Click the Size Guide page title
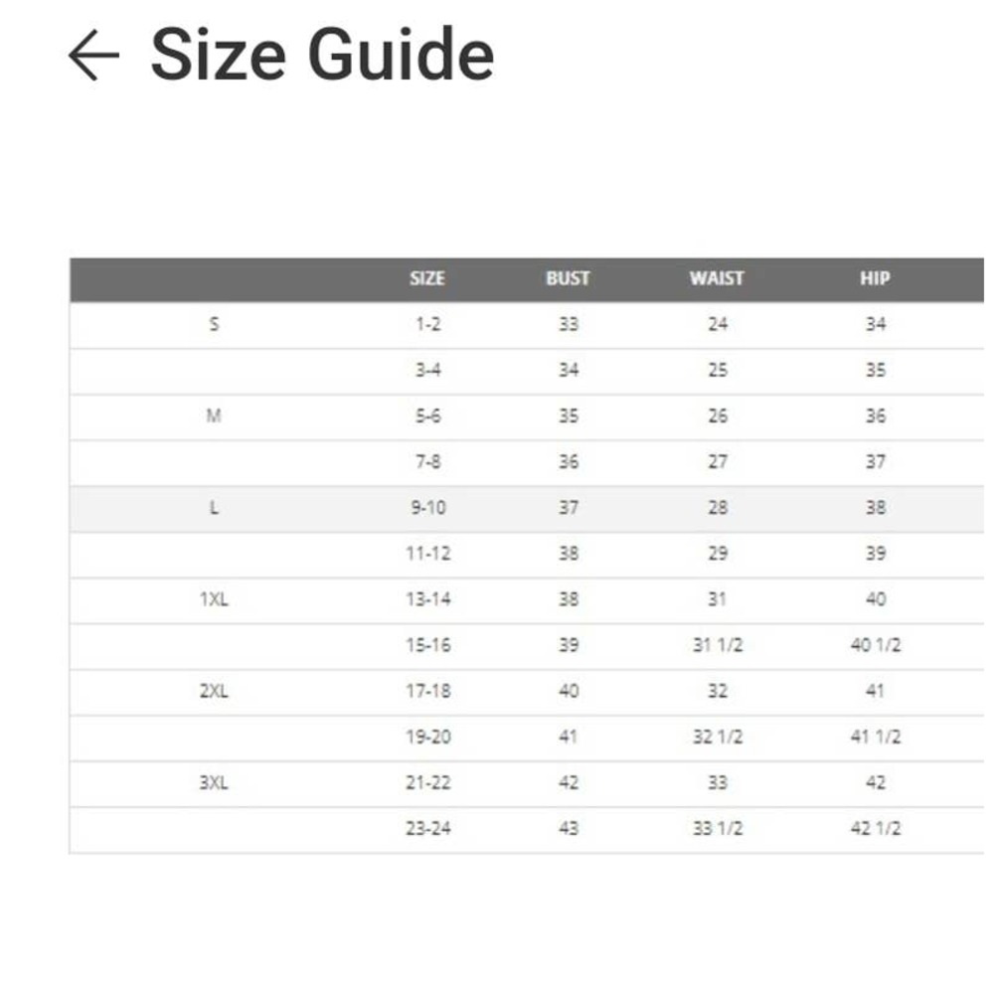This screenshot has height=994, width=994. 322,55
